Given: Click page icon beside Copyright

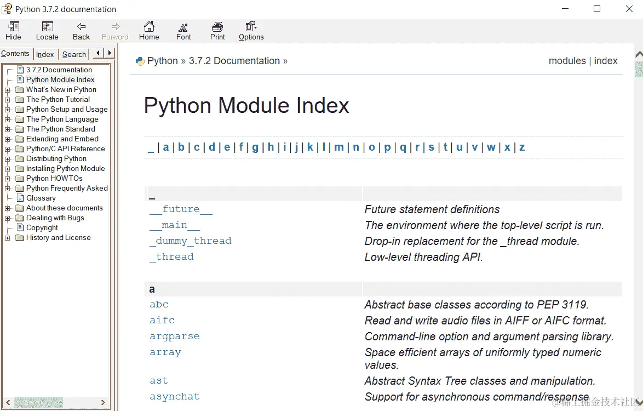Looking at the screenshot, I should tap(20, 227).
